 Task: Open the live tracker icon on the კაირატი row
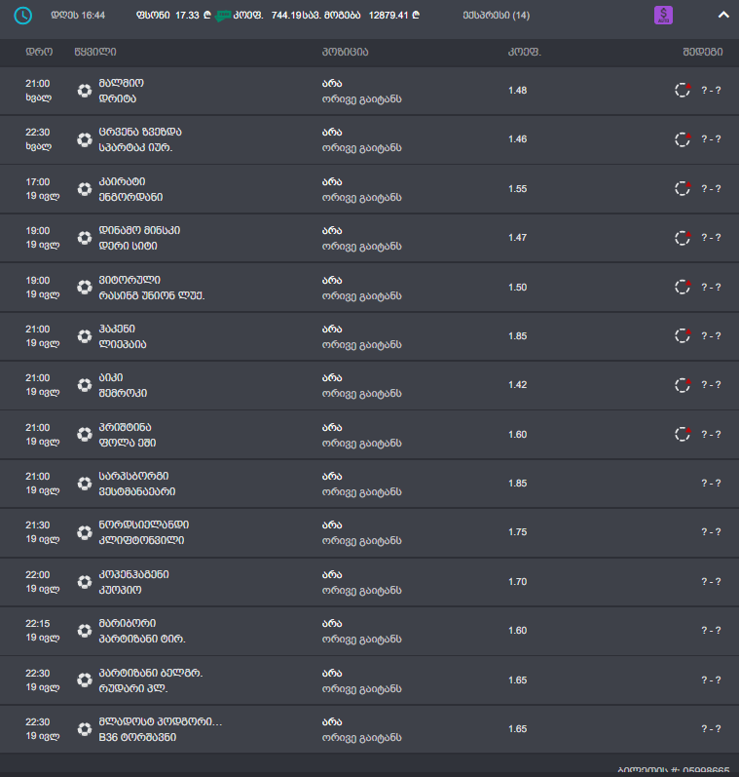pos(683,188)
